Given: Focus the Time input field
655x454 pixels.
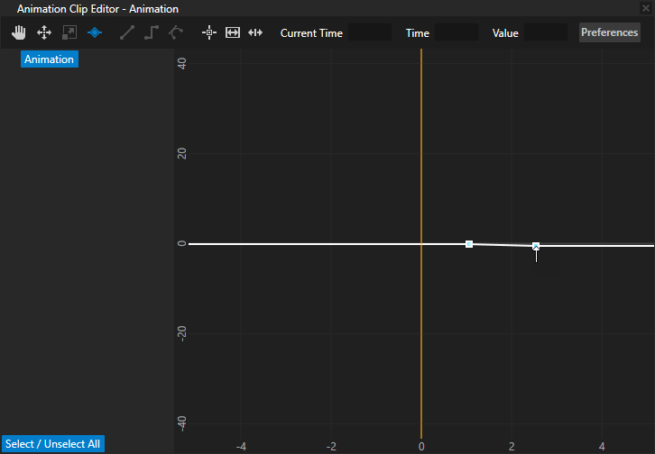Looking at the screenshot, I should pos(456,32).
